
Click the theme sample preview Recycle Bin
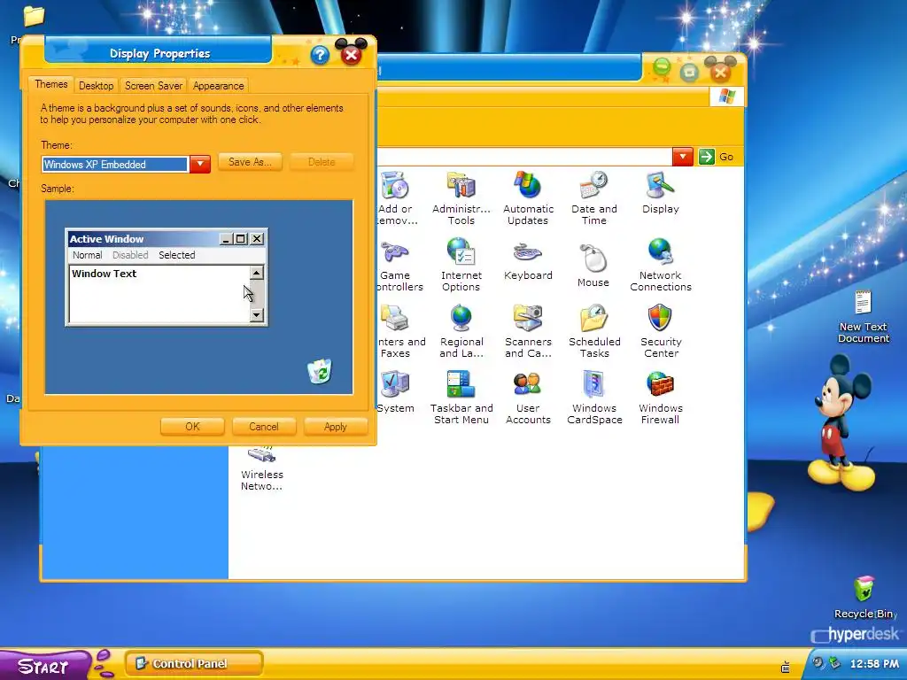coord(320,371)
